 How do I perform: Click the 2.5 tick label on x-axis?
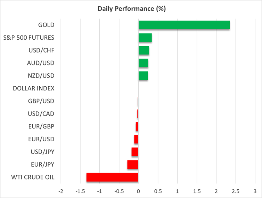point(236,191)
